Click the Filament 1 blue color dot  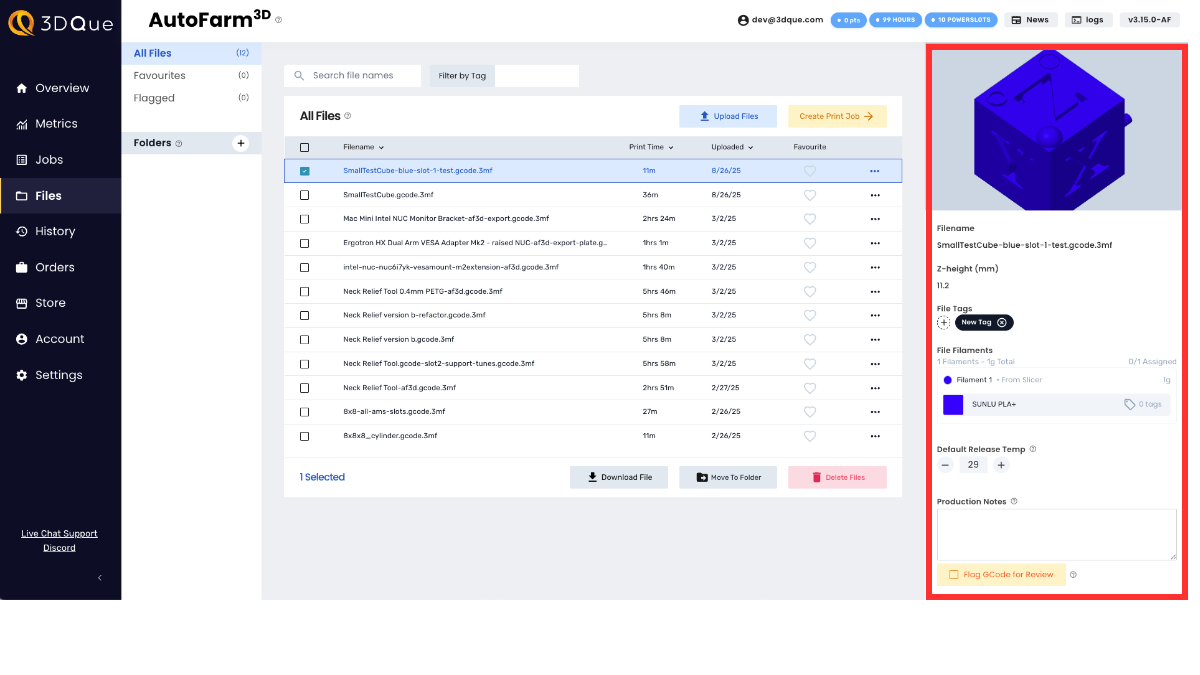click(x=947, y=380)
